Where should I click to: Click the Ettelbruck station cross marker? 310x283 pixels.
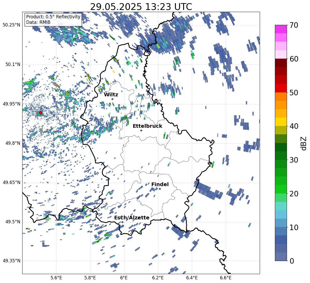(141, 130)
